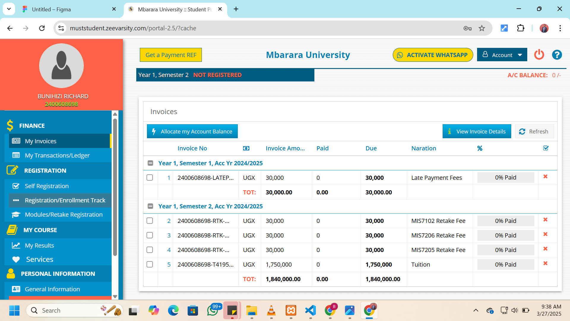Open the blue help question mark icon
The width and height of the screenshot is (570, 321).
coord(557,55)
